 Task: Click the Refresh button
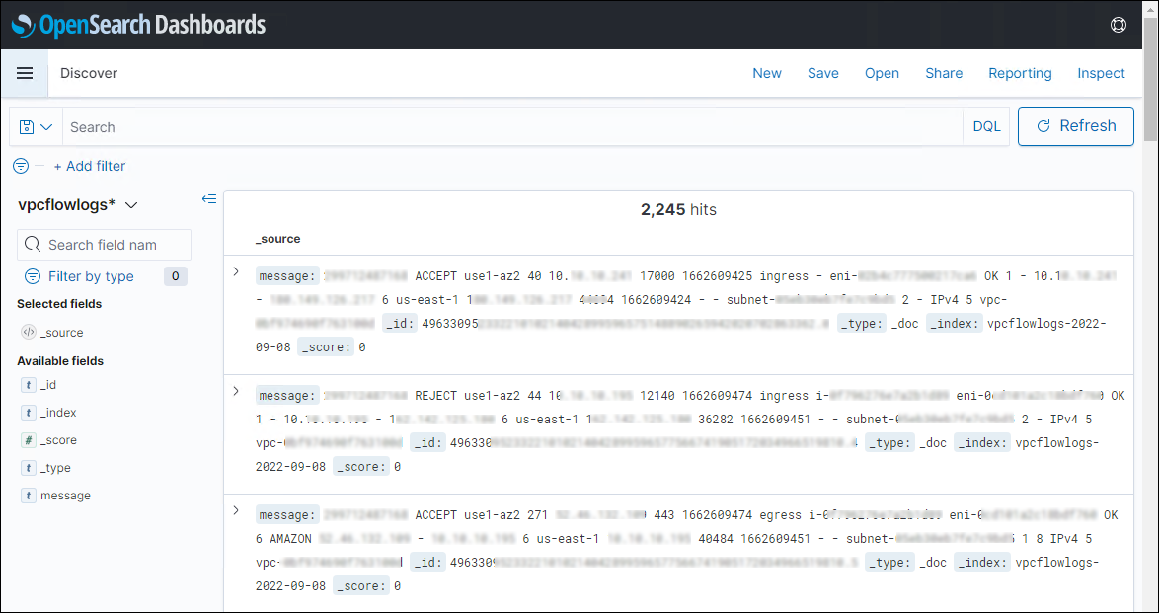(x=1075, y=126)
